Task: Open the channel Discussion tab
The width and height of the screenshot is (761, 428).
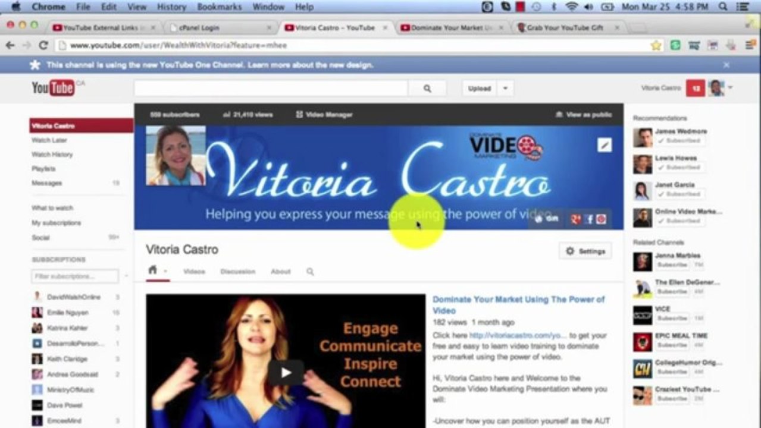Action: point(237,272)
